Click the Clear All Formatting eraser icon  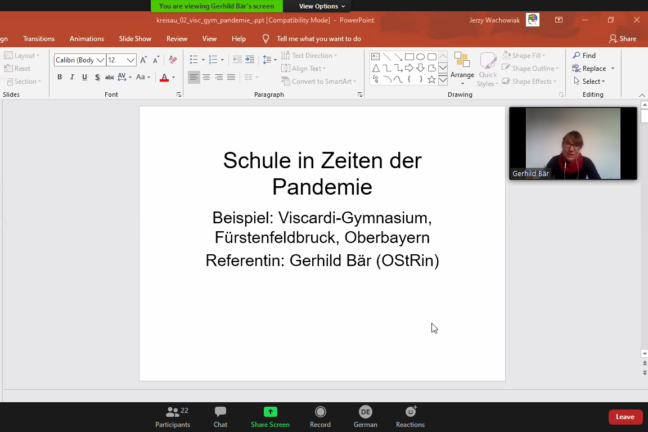173,60
